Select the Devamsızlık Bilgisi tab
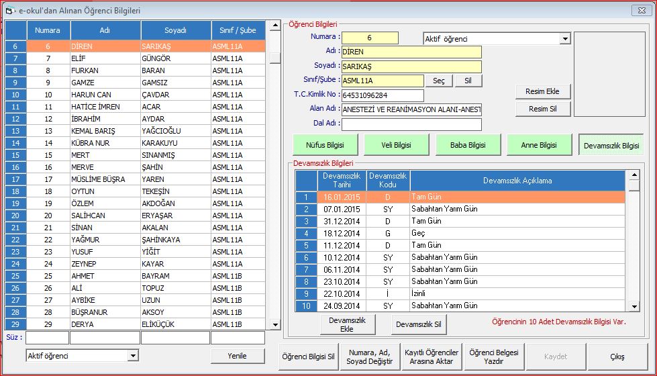The height and width of the screenshot is (376, 657). pos(611,144)
